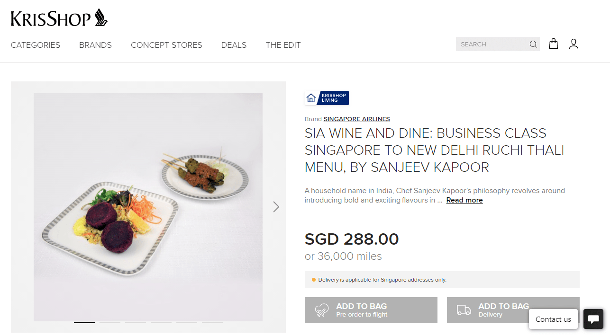Viewport: 610px width, 336px height.
Task: Add to bag for pre-order to flight
Action: 371,310
